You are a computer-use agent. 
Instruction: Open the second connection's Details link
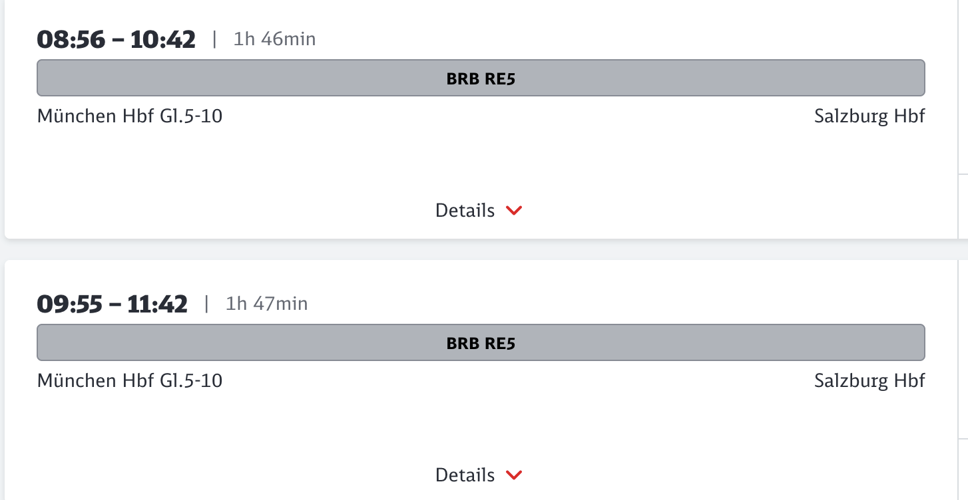464,475
